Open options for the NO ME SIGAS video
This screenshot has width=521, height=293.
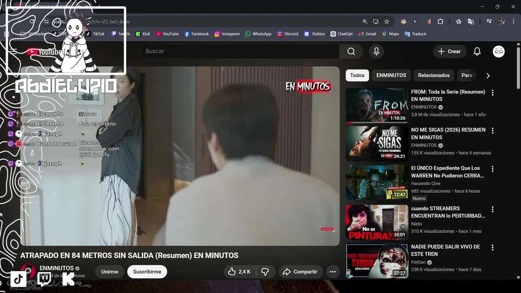493,131
